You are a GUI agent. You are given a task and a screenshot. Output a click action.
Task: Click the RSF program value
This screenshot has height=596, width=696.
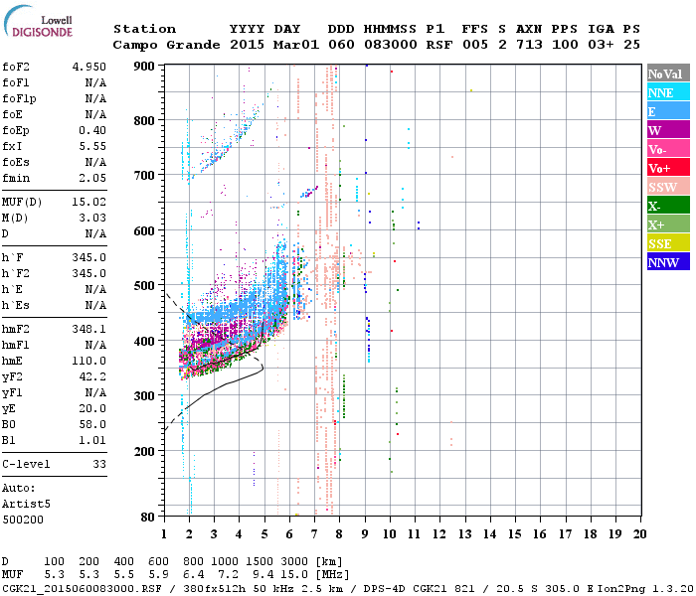pos(439,45)
